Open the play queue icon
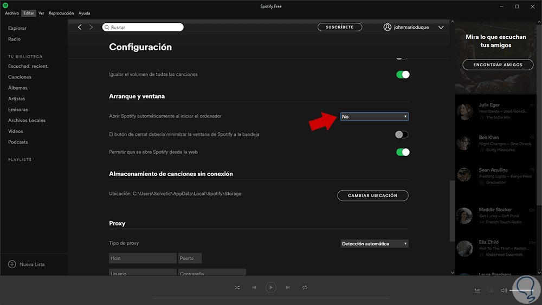The image size is (542, 305). pos(477,290)
